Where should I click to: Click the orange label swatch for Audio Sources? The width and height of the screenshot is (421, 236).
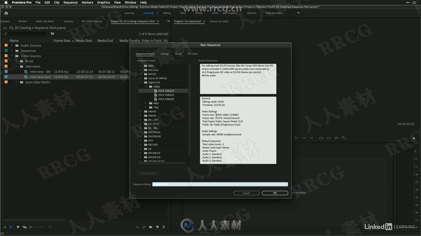[6, 46]
